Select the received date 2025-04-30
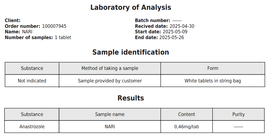Image resolution: width=275 pixels, height=138 pixels. pyautogui.click(x=182, y=26)
